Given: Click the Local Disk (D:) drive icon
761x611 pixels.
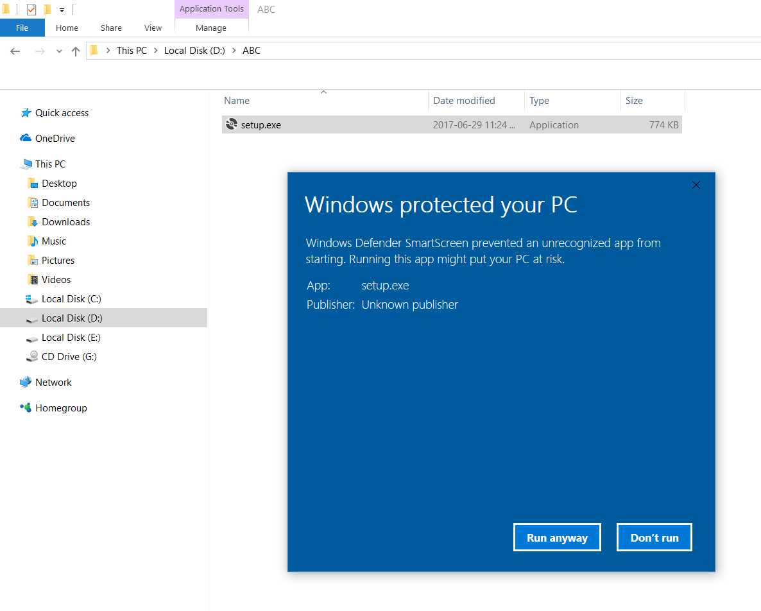Looking at the screenshot, I should [x=32, y=320].
